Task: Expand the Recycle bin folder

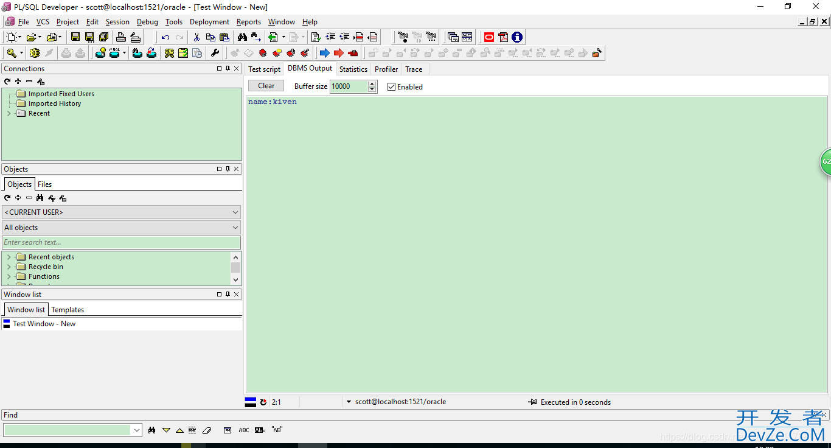Action: (9, 267)
